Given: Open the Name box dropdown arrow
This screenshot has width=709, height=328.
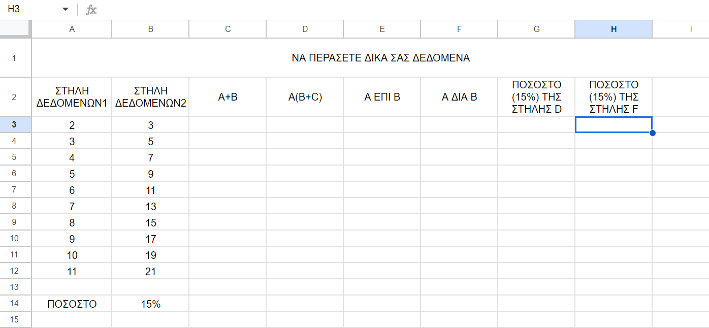Looking at the screenshot, I should point(65,10).
